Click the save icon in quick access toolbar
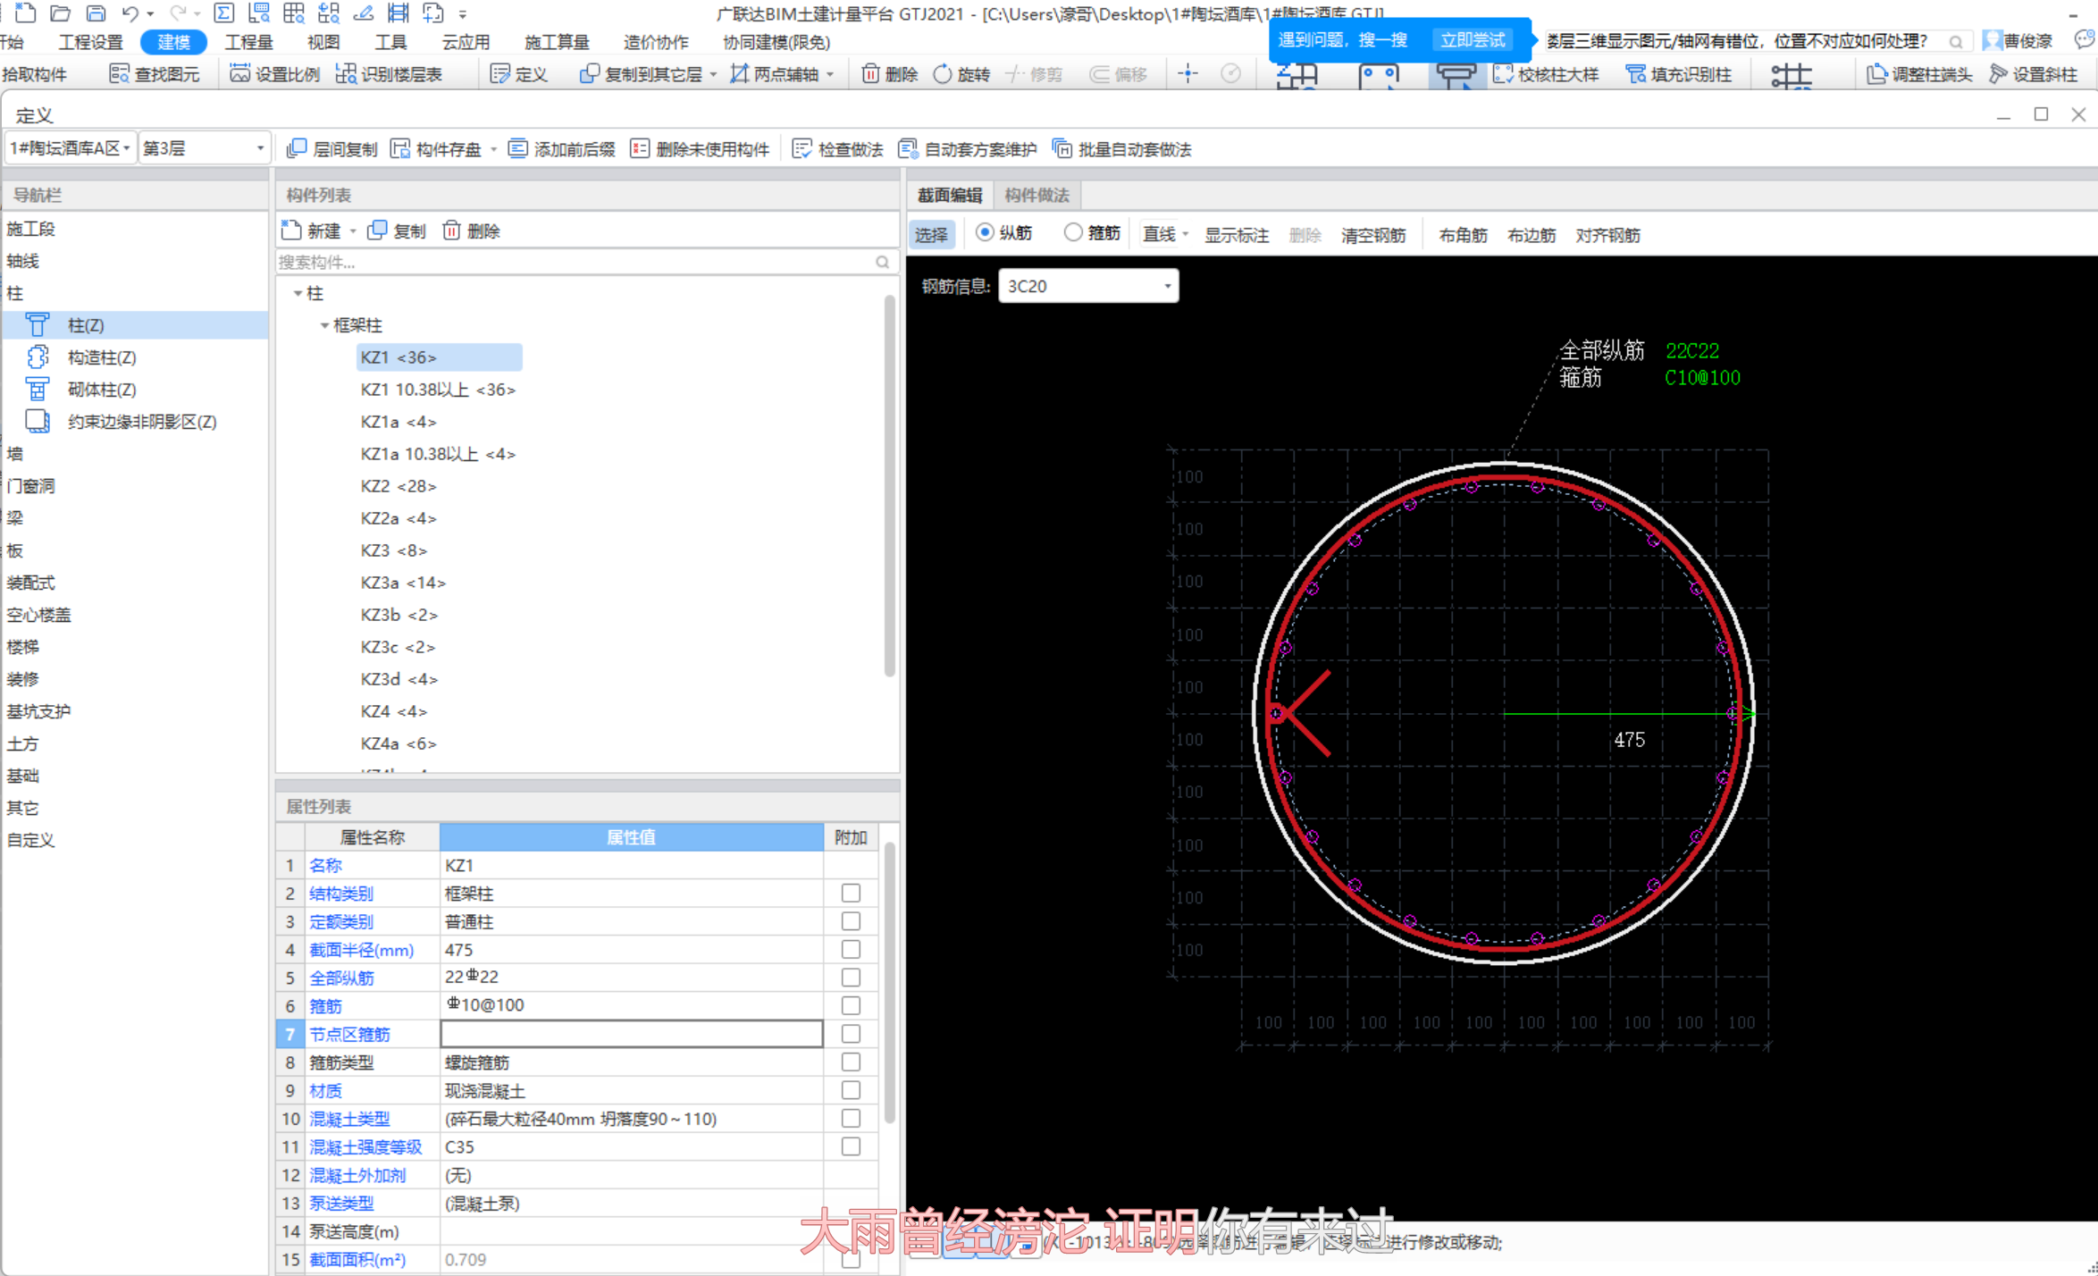Viewport: 2098px width, 1276px height. pos(96,13)
